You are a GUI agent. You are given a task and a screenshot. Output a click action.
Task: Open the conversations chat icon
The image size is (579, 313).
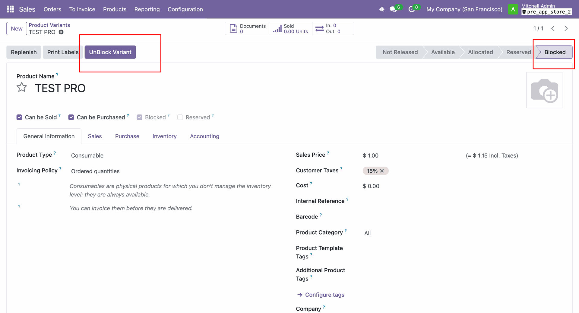tap(393, 9)
